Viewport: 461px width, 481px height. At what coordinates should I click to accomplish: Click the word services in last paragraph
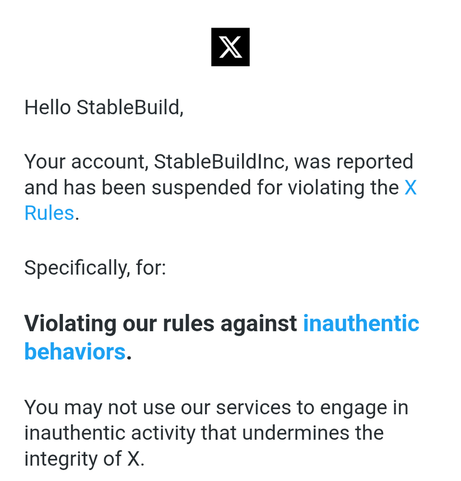click(x=254, y=408)
